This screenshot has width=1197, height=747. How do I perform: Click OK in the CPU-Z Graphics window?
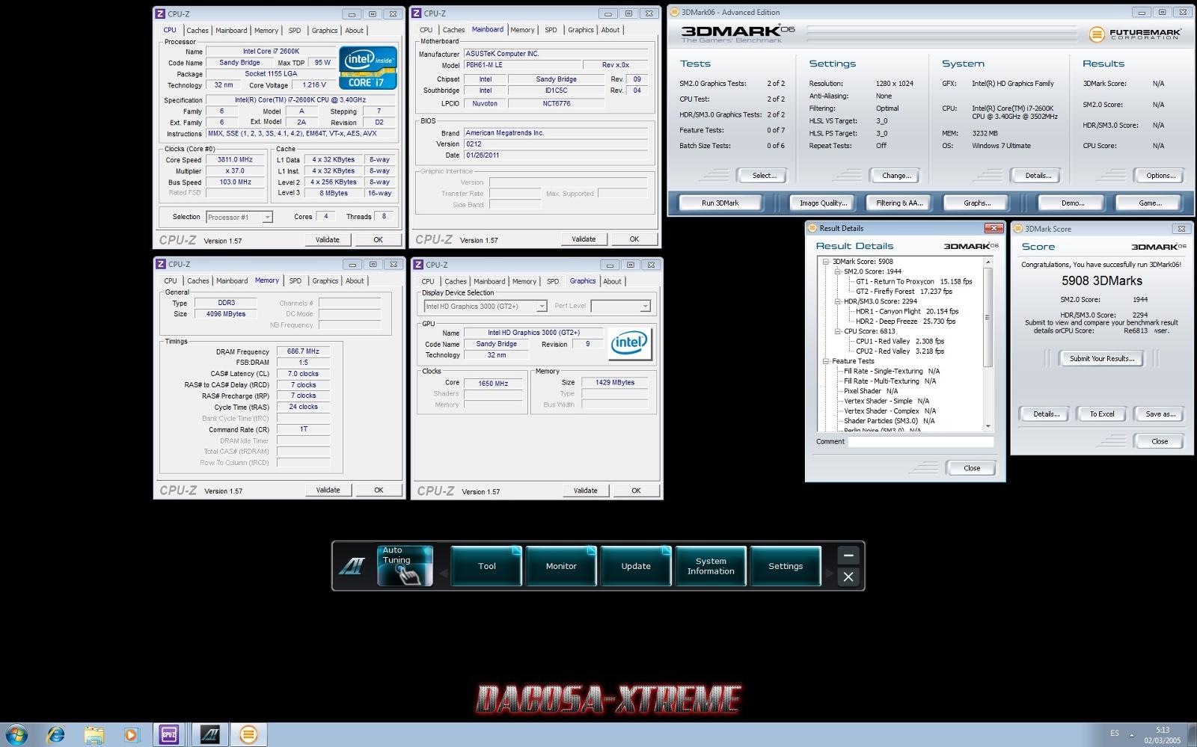coord(636,491)
